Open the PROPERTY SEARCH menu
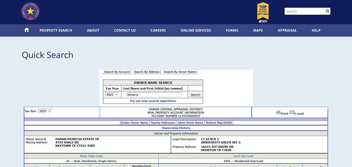Viewport: 352px width, 167px height. click(56, 31)
